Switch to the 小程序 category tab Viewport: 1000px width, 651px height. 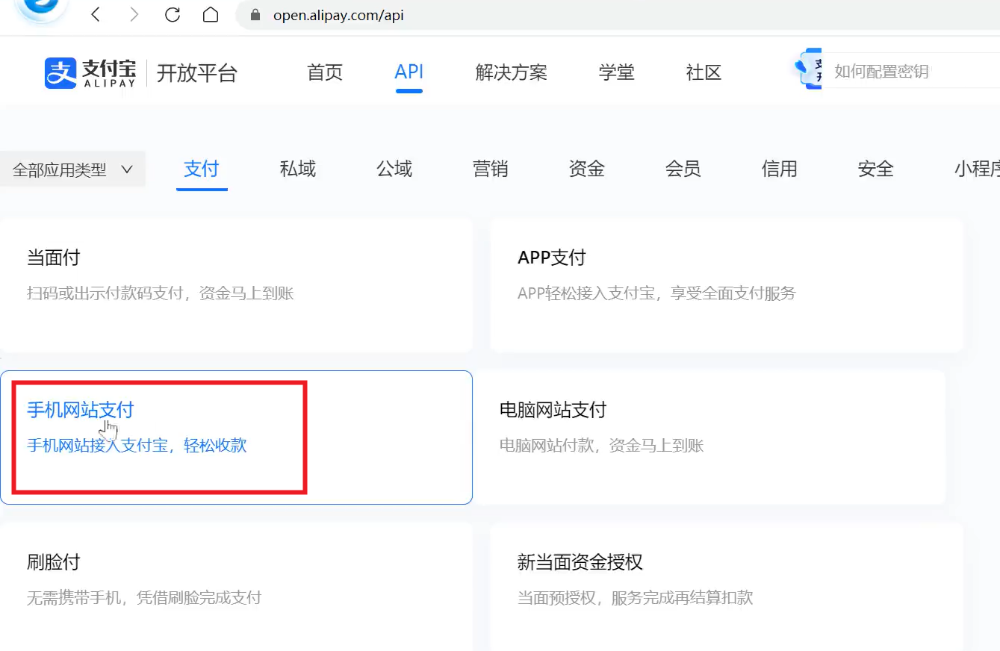click(x=977, y=169)
